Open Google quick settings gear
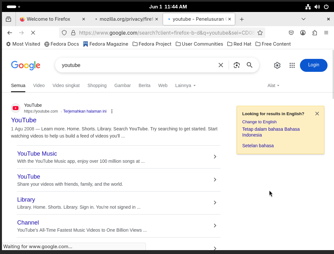The width and height of the screenshot is (334, 254). (277, 65)
